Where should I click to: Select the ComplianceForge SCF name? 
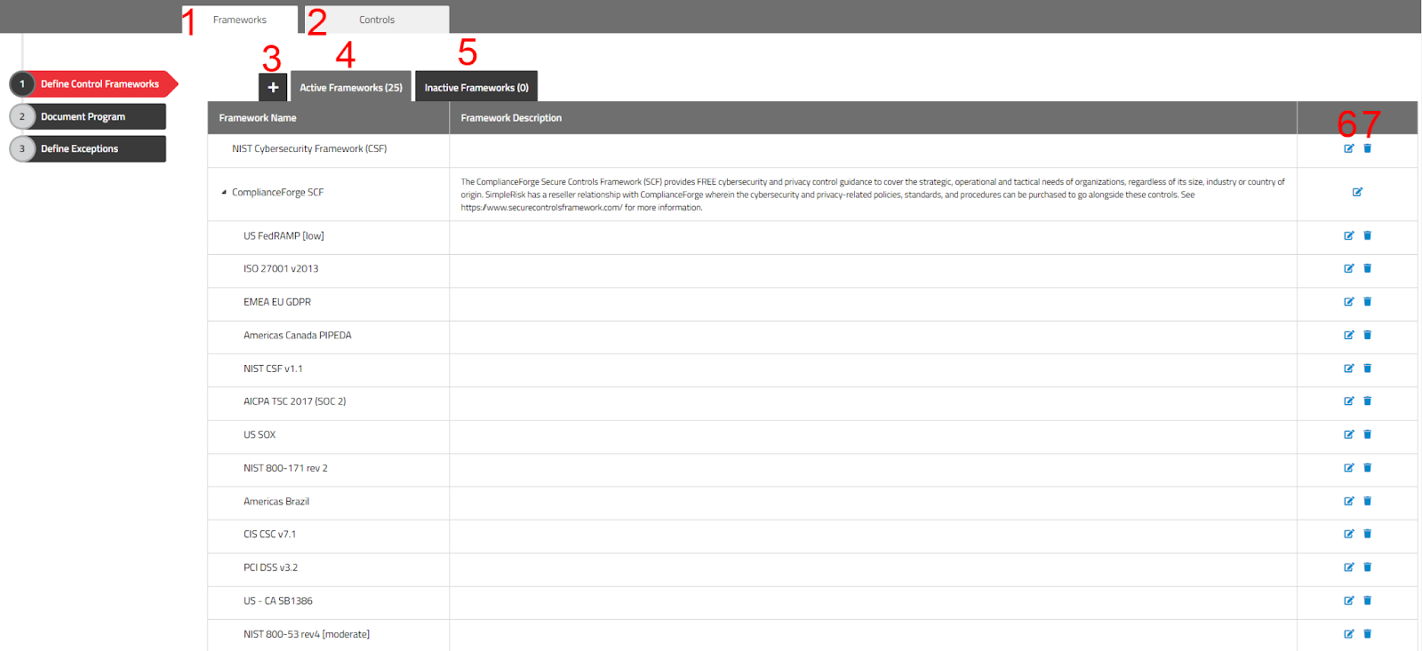pos(277,192)
